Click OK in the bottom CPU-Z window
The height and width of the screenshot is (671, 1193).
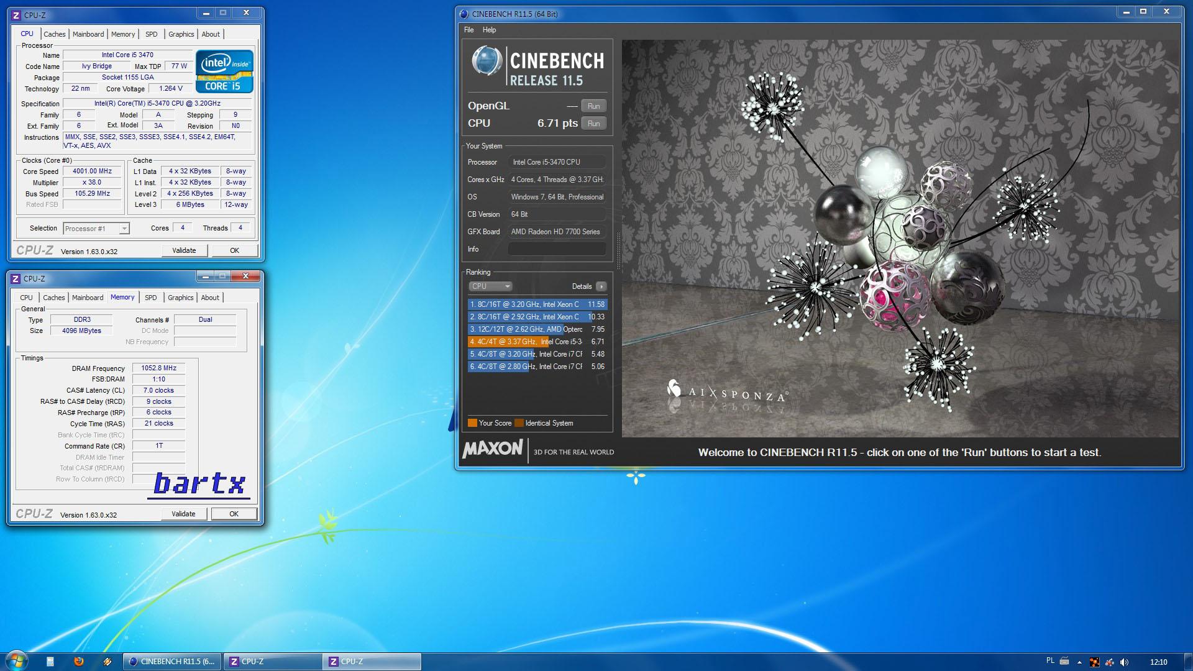(x=234, y=514)
